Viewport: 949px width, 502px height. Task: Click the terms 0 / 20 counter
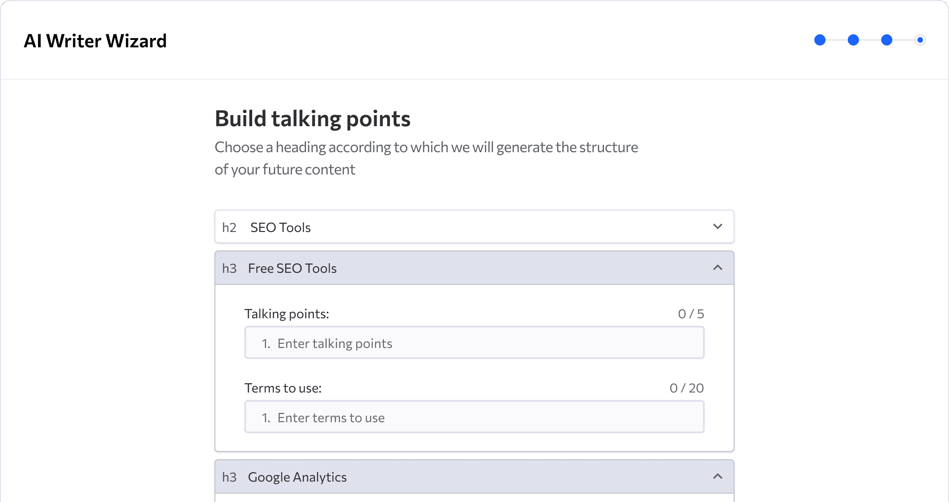click(687, 388)
